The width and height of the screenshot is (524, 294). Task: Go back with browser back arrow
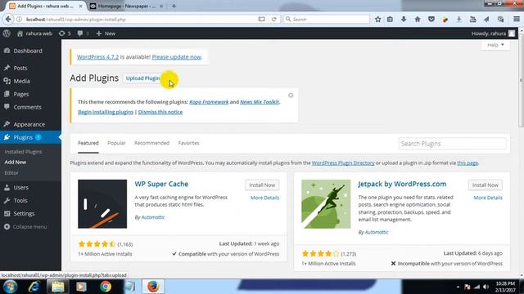pyautogui.click(x=8, y=20)
